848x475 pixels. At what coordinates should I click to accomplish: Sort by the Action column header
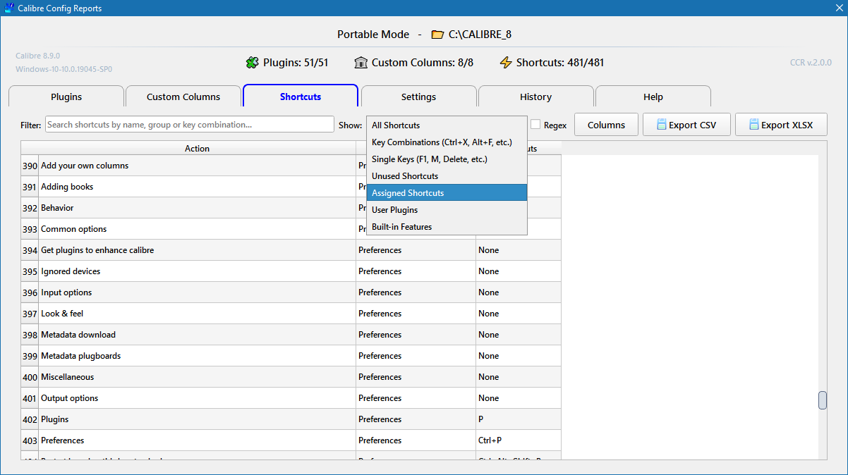(x=197, y=148)
